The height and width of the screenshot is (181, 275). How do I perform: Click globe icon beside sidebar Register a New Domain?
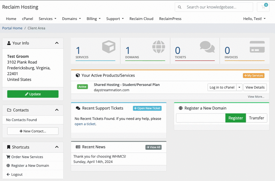[8, 166]
